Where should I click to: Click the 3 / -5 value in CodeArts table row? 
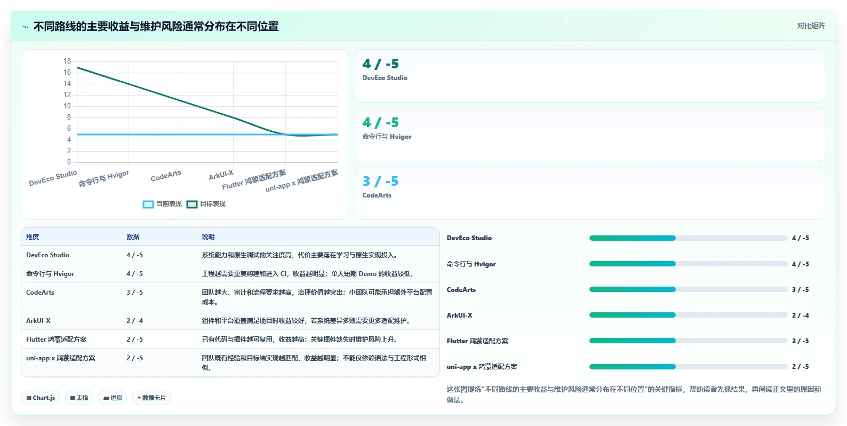pos(134,293)
